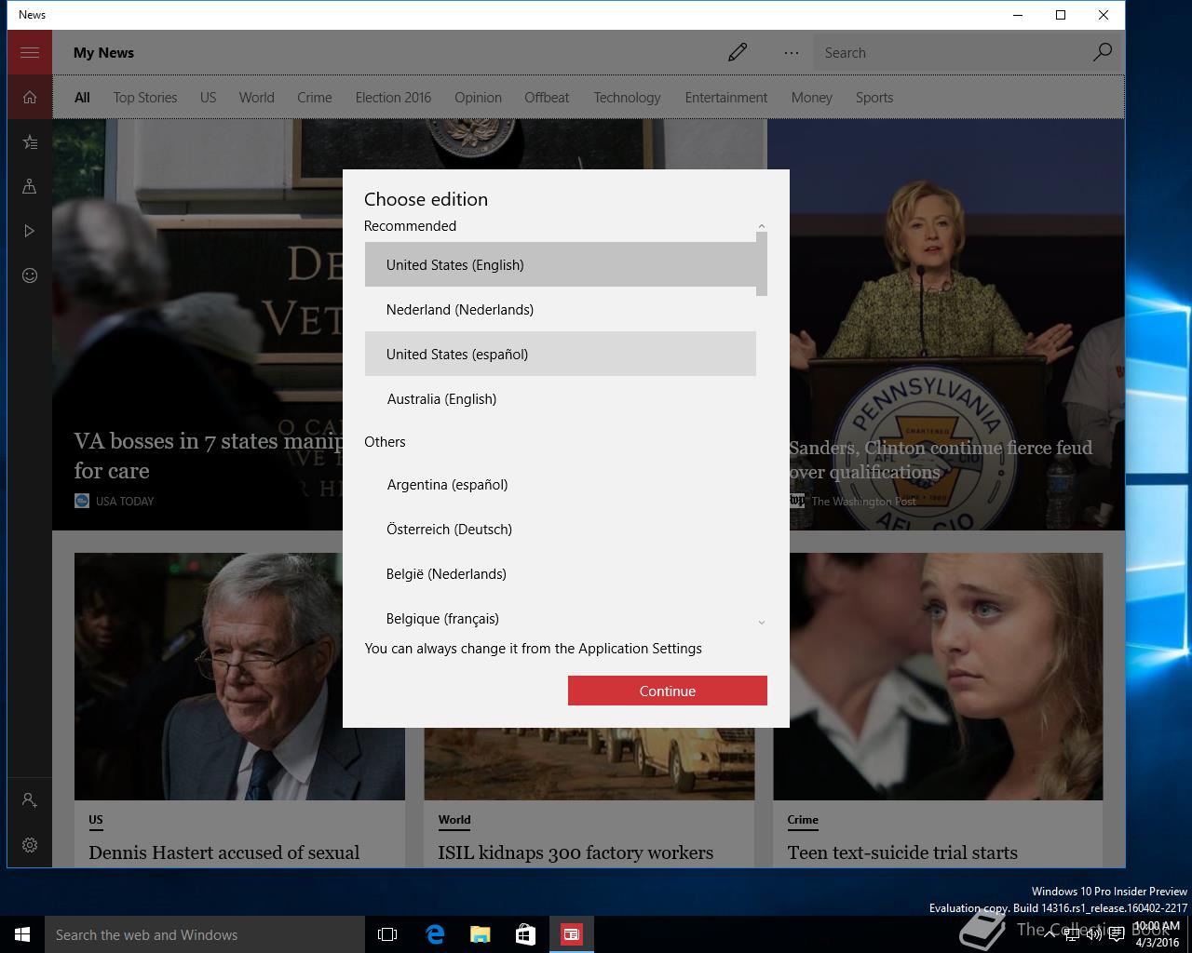Open Task View on the taskbar
Viewport: 1192px width, 953px height.
387,934
